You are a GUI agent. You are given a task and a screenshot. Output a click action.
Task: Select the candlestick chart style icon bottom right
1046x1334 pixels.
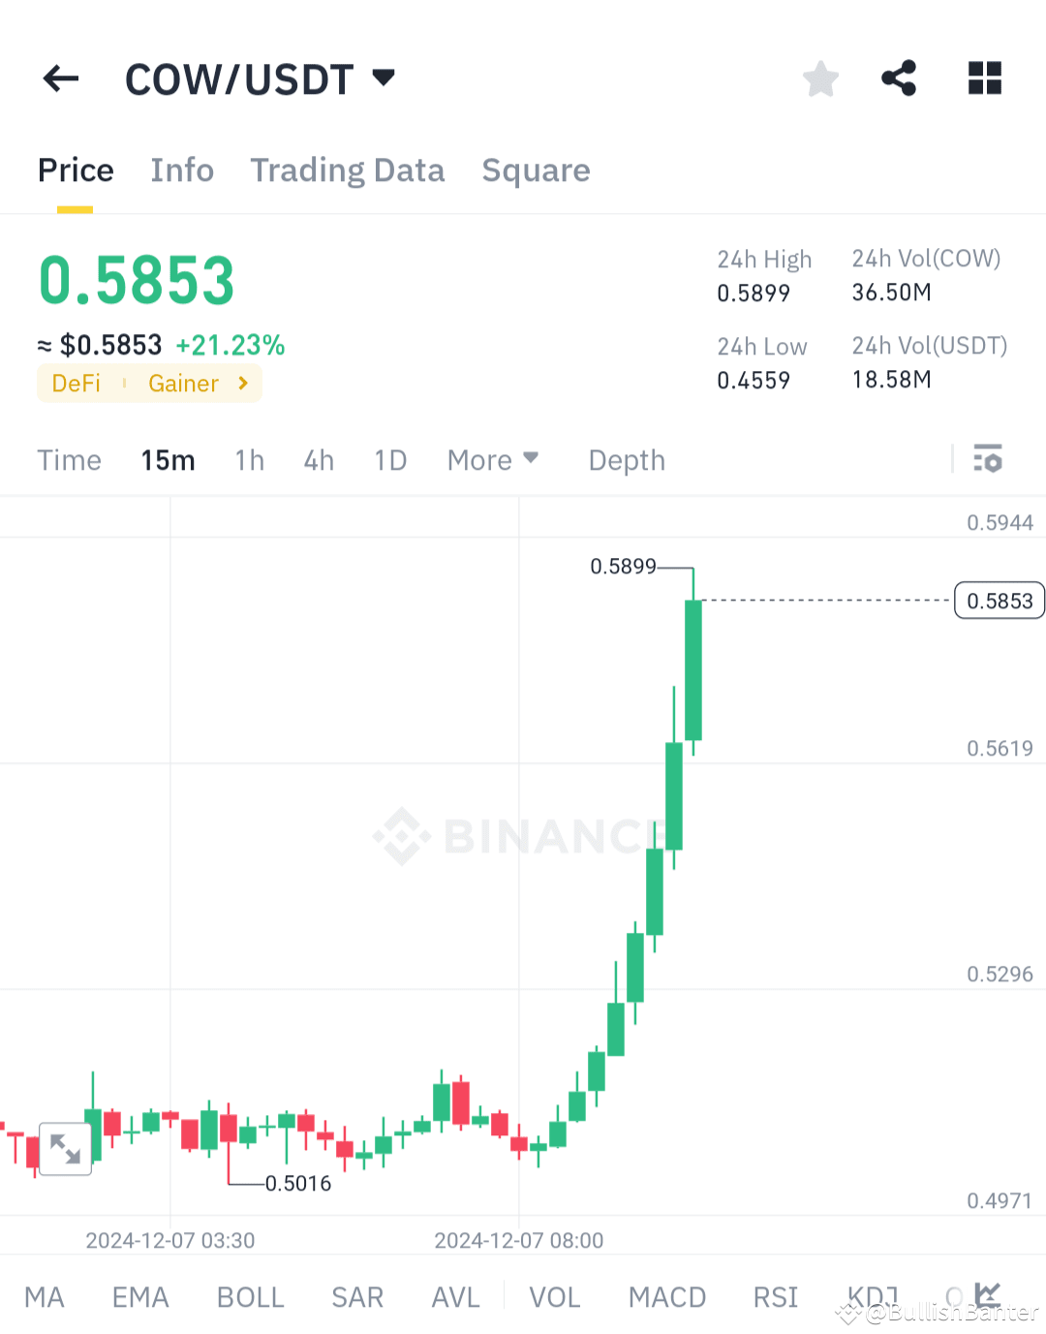989,1295
